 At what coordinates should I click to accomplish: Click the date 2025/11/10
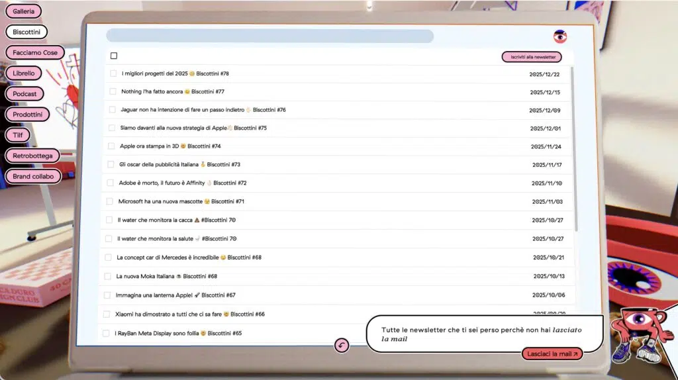547,183
